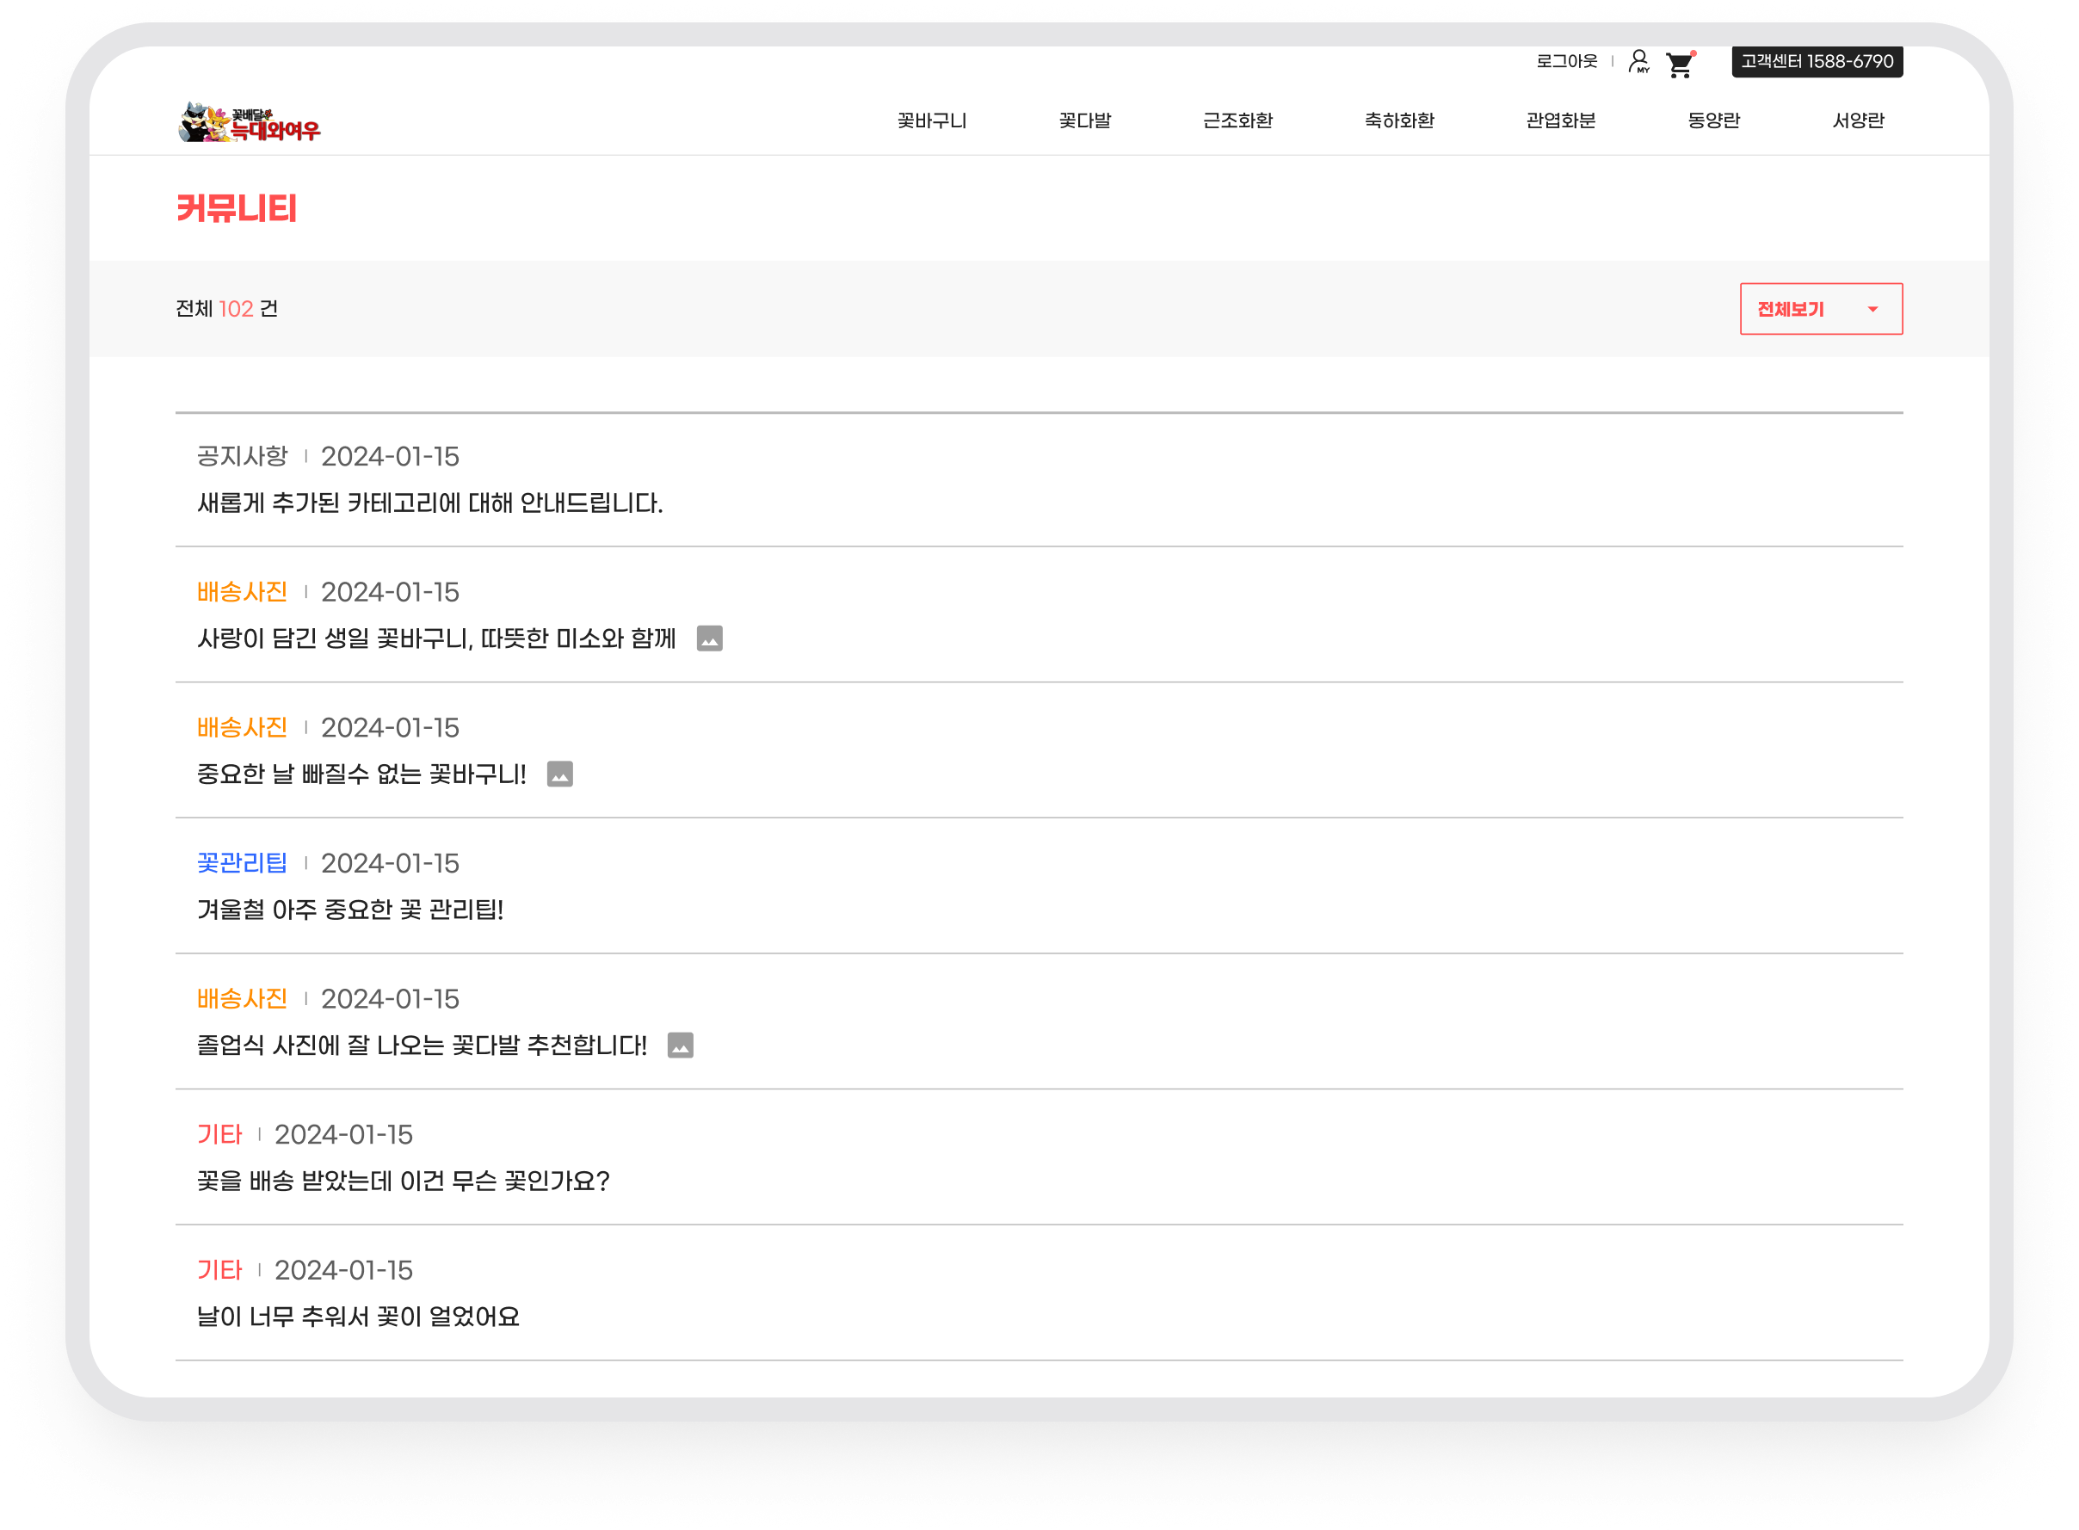Open the 근조화환 menu
This screenshot has height=1530, width=2079.
(x=1237, y=120)
